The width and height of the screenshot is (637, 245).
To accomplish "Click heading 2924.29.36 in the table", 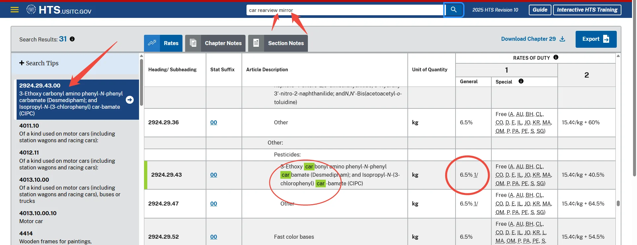I will 164,122.
